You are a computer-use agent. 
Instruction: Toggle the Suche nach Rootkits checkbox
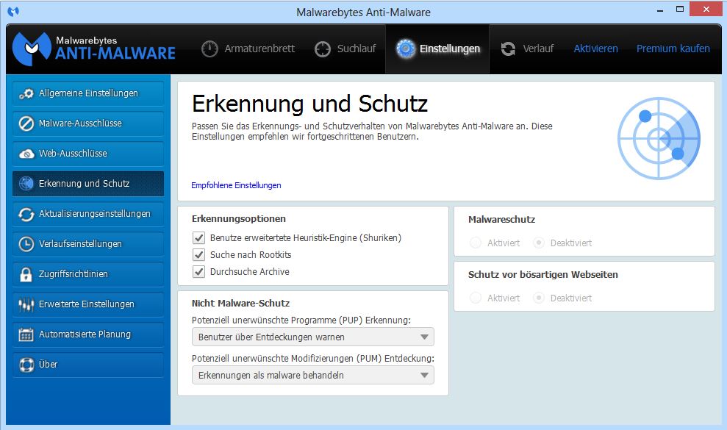point(199,254)
